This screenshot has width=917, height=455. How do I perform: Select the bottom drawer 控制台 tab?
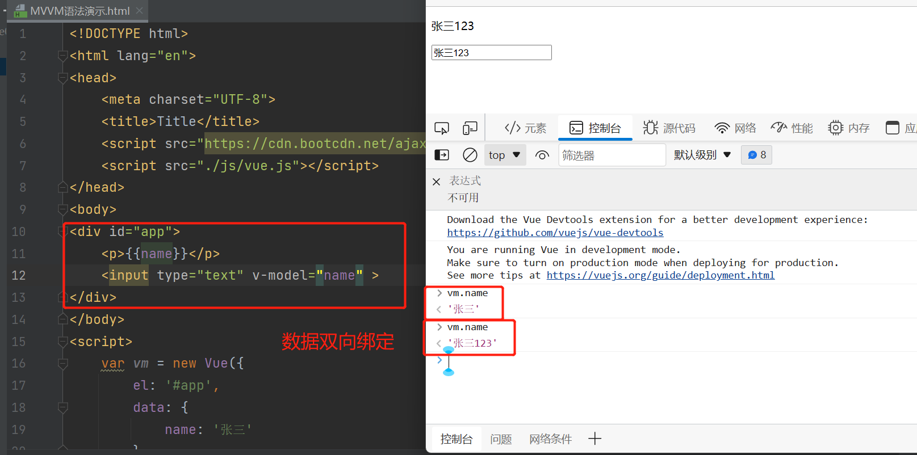(x=457, y=439)
